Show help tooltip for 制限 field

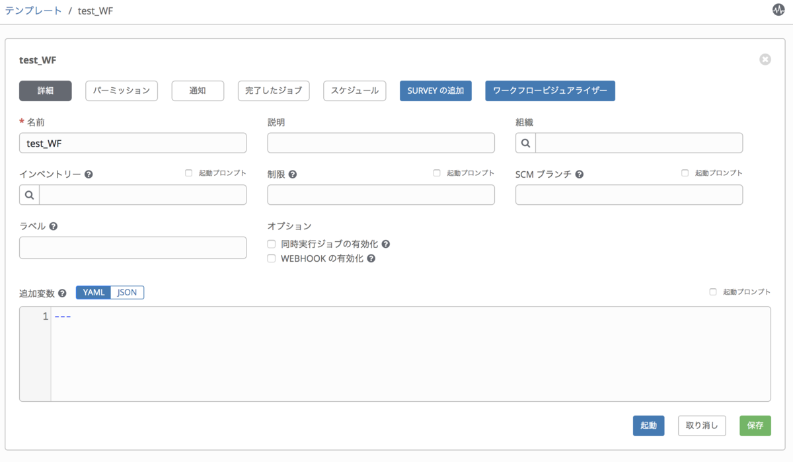(x=293, y=174)
